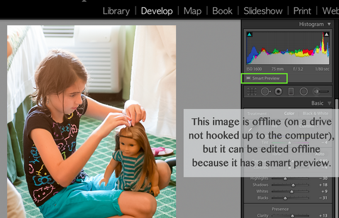Viewport: 339px width, 218px height.
Task: Click the Clarity slider label
Action: [x=263, y=215]
